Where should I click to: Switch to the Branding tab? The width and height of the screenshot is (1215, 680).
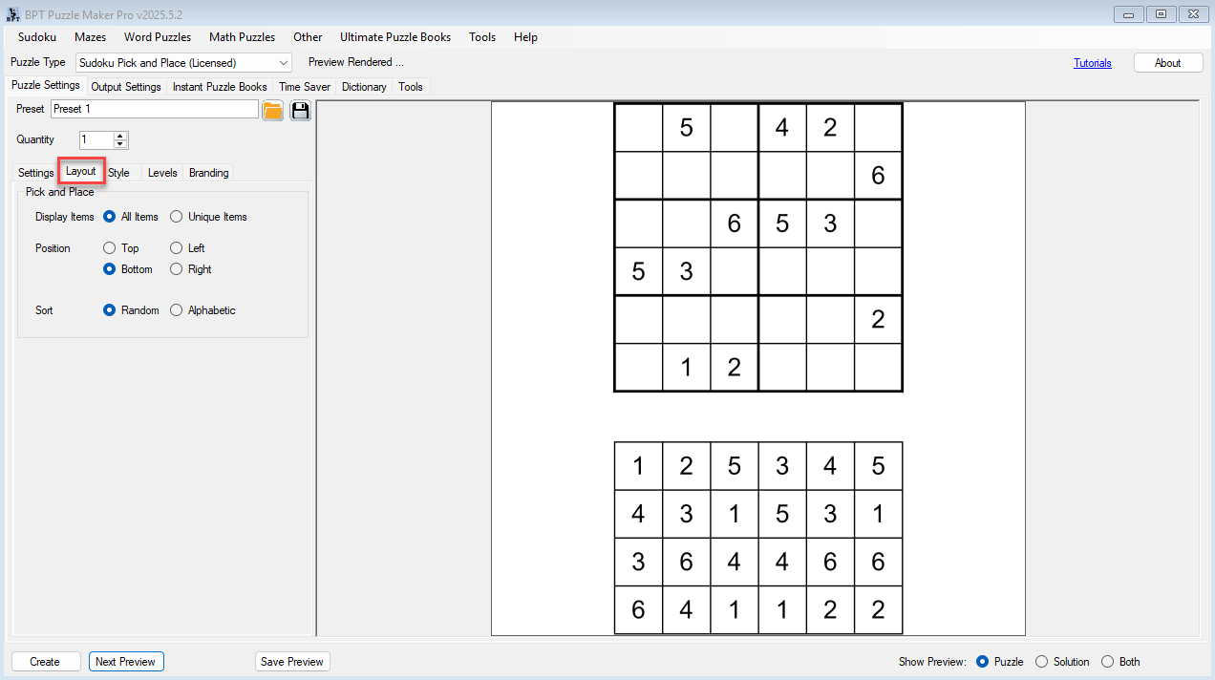click(x=208, y=172)
